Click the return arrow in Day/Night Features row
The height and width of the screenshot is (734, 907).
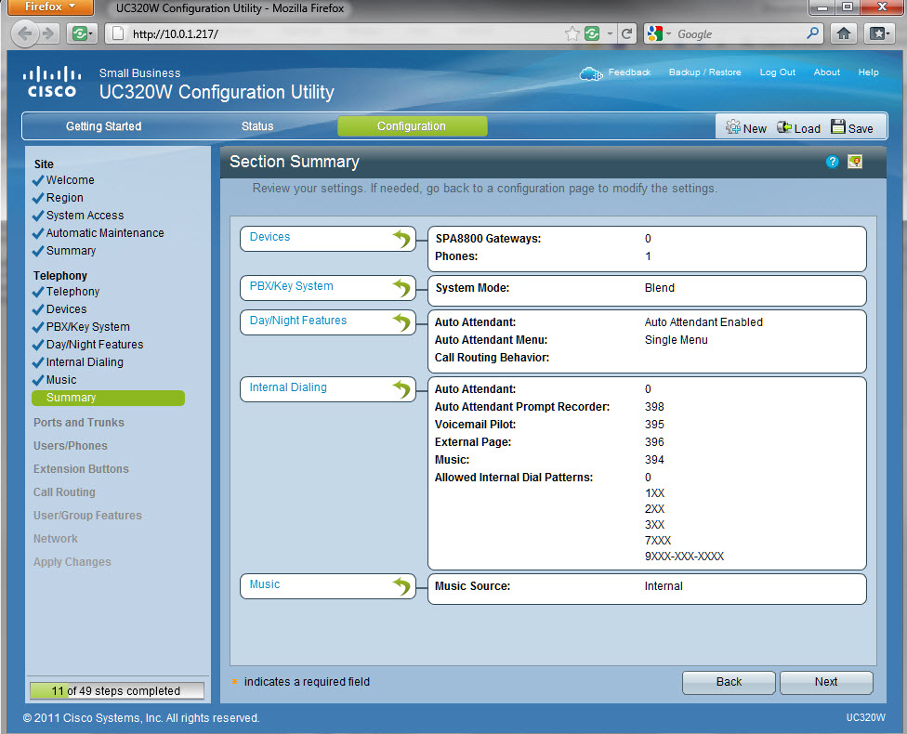tap(401, 322)
